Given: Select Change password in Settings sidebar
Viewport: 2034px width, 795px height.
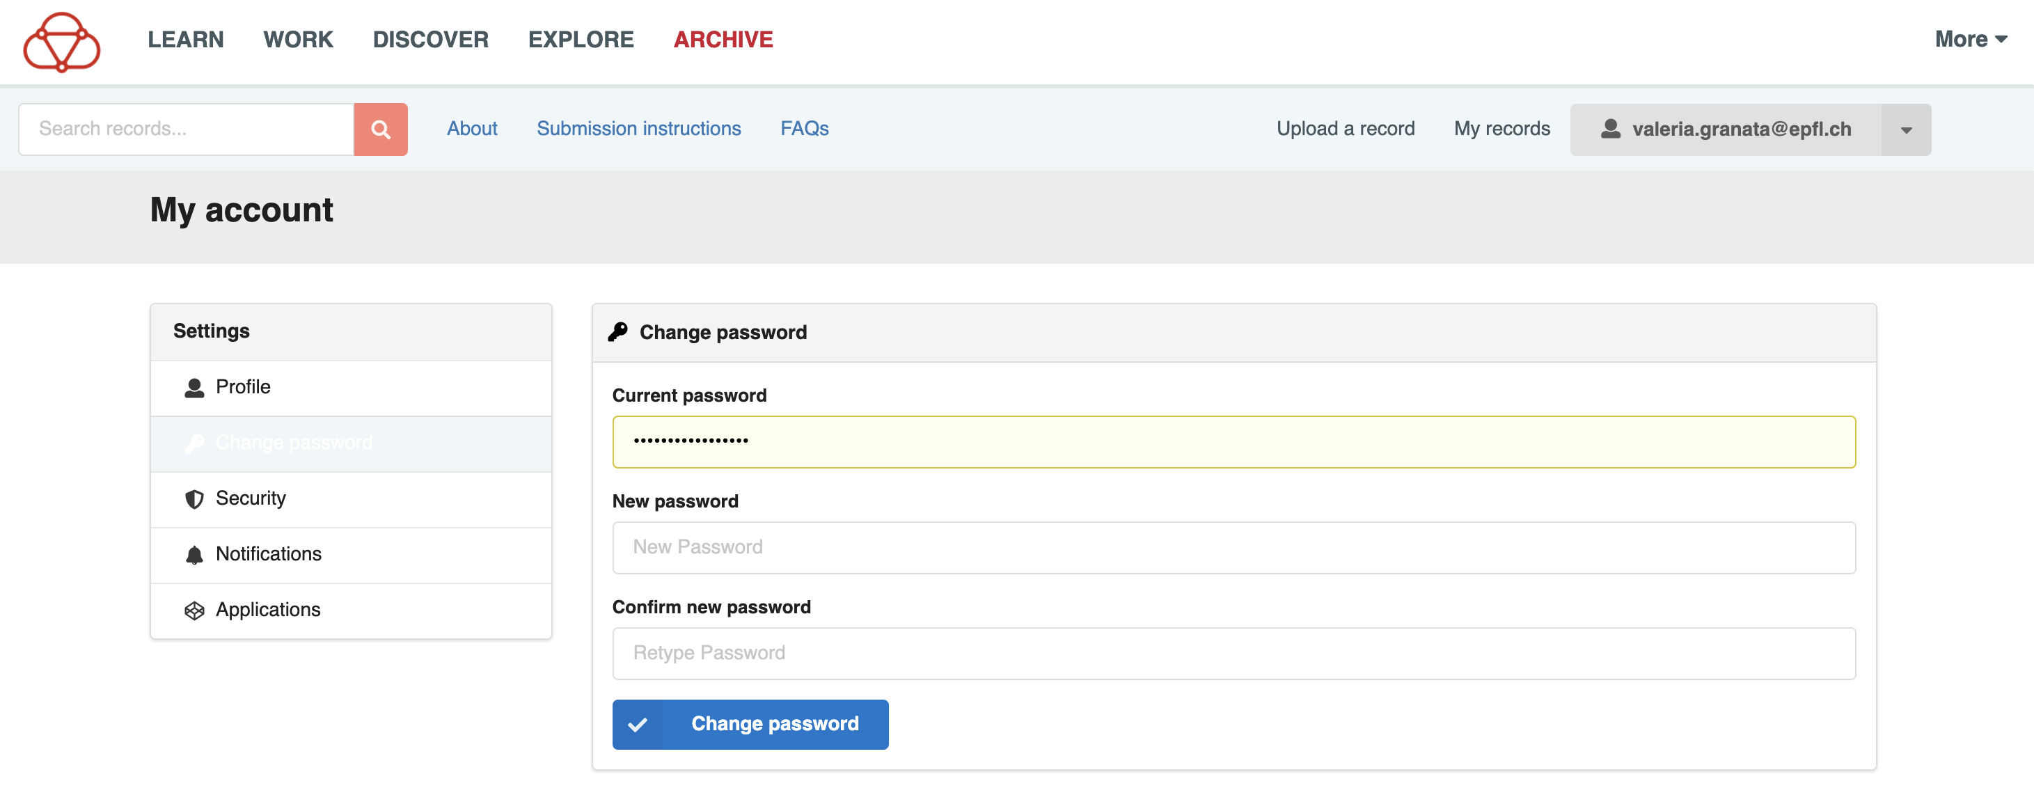Looking at the screenshot, I should [x=294, y=443].
